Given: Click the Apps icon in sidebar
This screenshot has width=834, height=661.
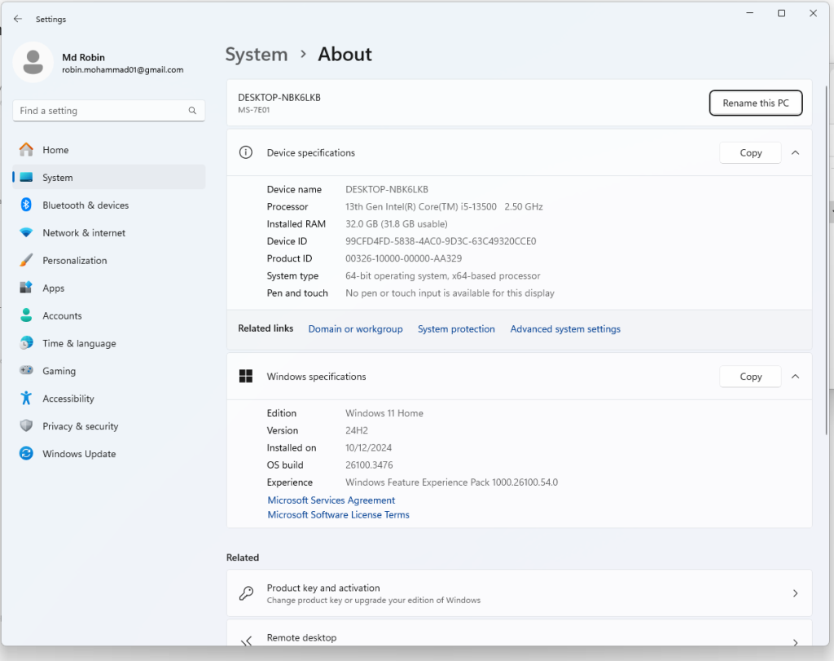Looking at the screenshot, I should (26, 288).
